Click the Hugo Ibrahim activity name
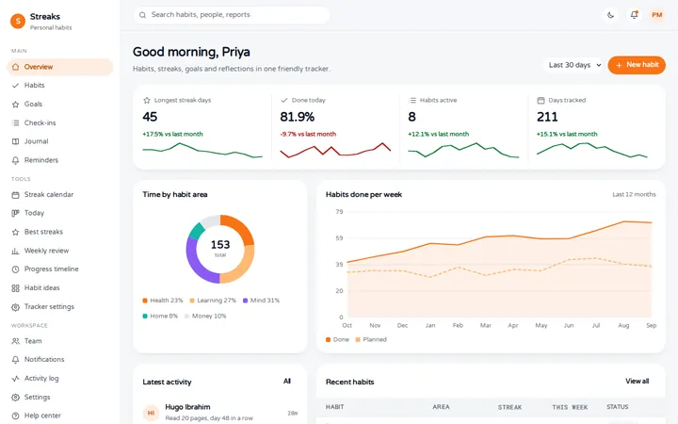678x424 pixels. [x=187, y=407]
